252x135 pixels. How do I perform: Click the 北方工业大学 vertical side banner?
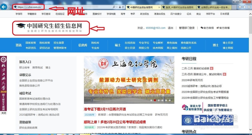4,83
